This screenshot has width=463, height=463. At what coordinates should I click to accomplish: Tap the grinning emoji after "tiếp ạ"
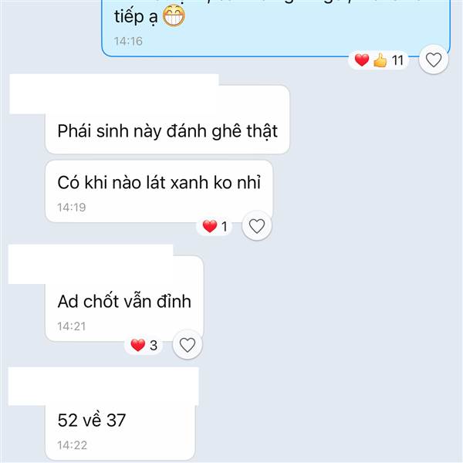pos(174,16)
